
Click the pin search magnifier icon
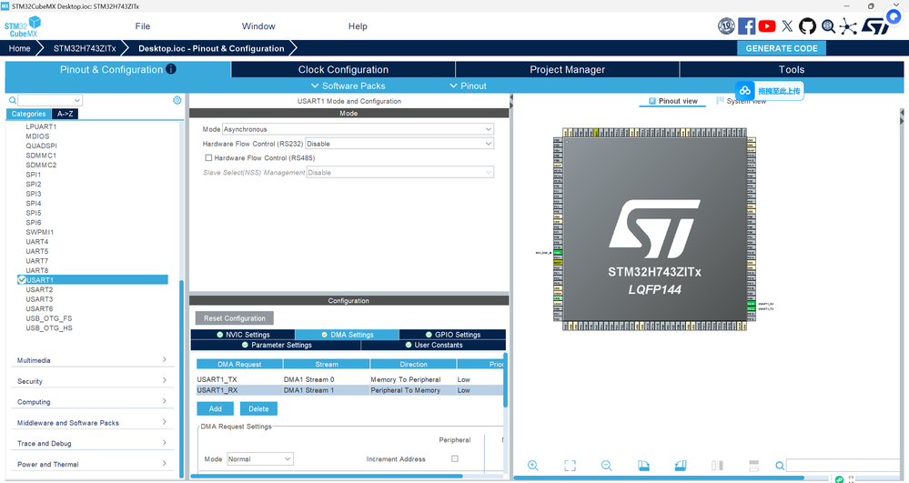coord(780,466)
